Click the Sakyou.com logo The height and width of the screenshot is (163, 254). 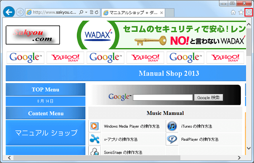[x=33, y=35]
